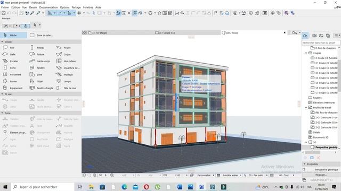341x191 pixels.
Task: Toggle the highlighted button in the Principal info box
Action: click(x=26, y=26)
